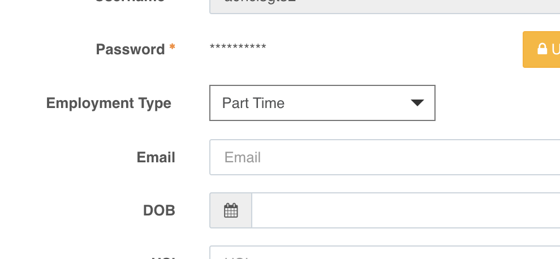Click the padlock icon on the orange button
The image size is (560, 259).
pos(542,49)
